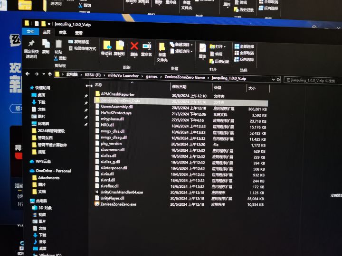Switch to View (查看) tab
The image size is (342, 256).
click(79, 33)
